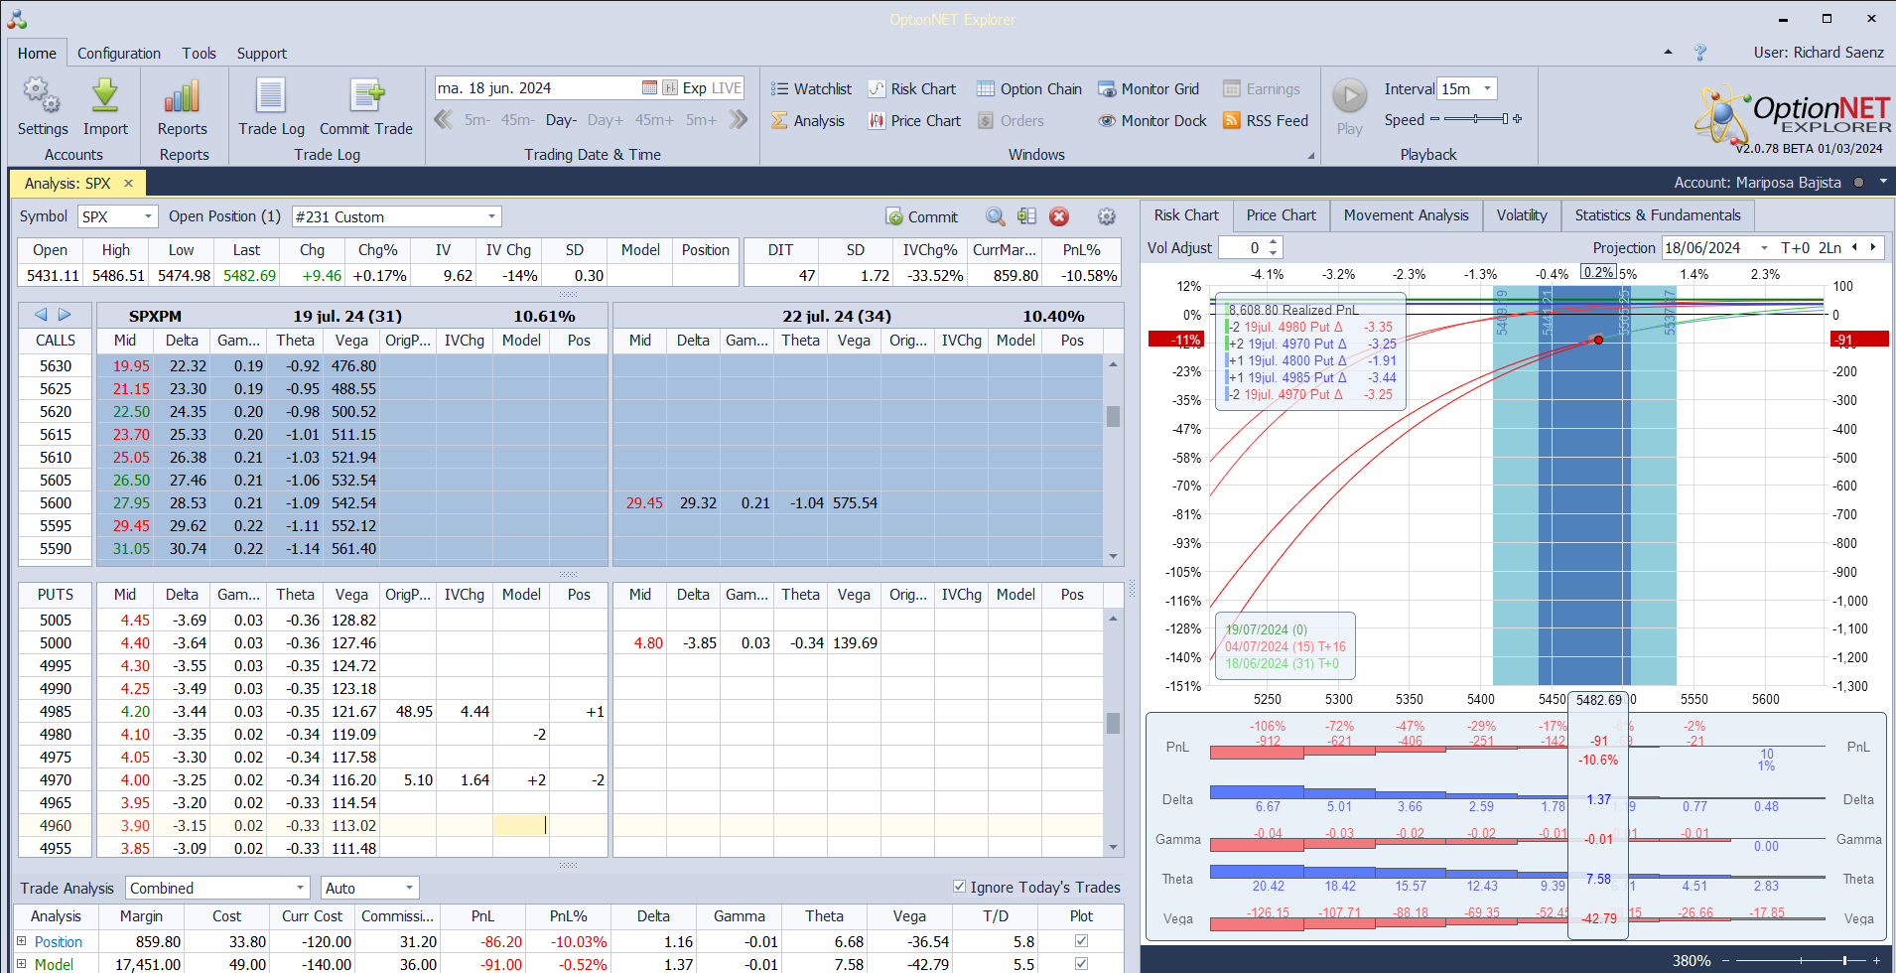The image size is (1896, 973).
Task: Open the Watchlist window
Action: point(811,88)
